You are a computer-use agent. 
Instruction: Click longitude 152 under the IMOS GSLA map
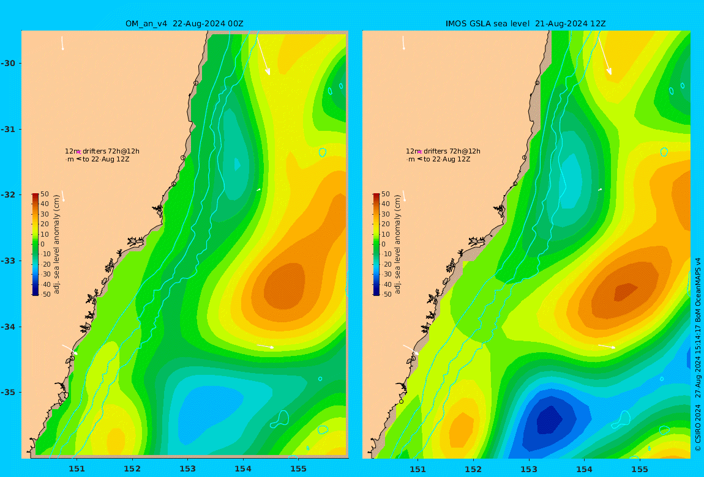point(474,469)
